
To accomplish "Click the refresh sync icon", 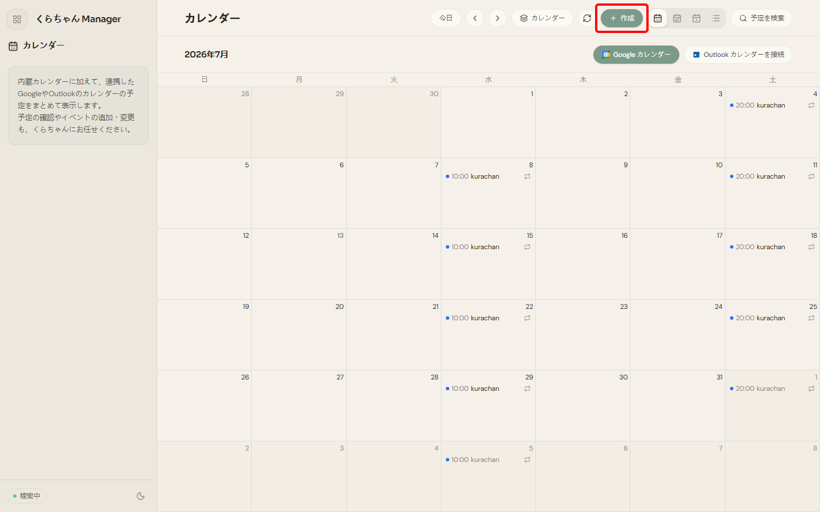I will [587, 18].
